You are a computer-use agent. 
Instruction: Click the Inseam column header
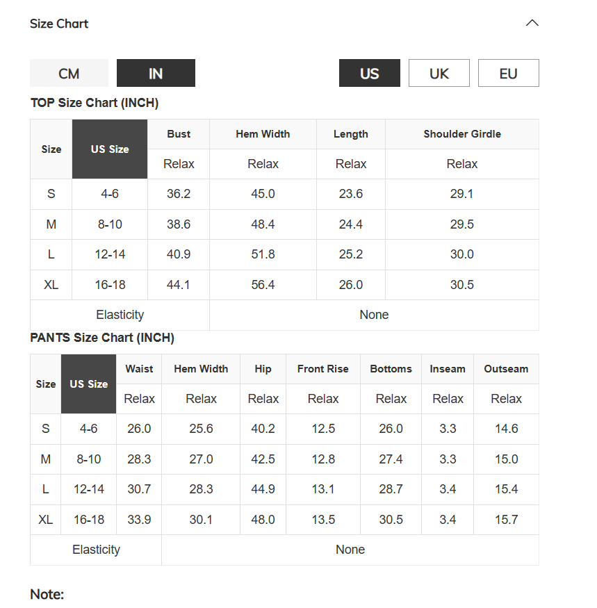(448, 369)
